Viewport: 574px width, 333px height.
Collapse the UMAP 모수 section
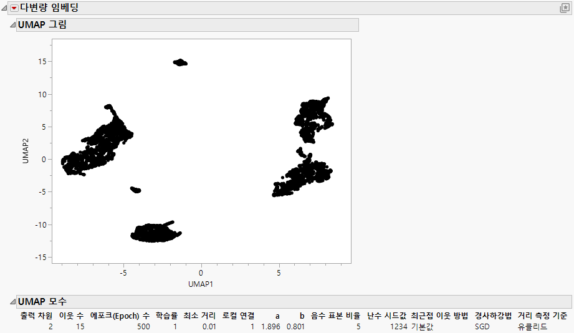coord(13,301)
